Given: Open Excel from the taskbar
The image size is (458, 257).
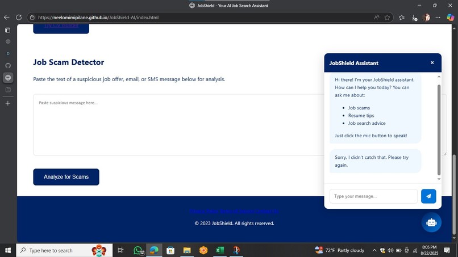Looking at the screenshot, I should tap(220, 250).
